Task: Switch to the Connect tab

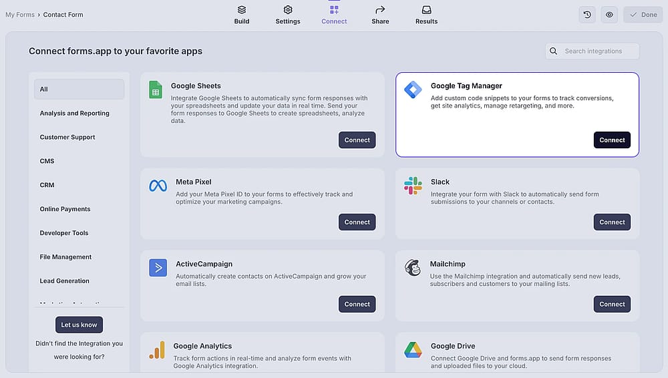Action: point(334,15)
